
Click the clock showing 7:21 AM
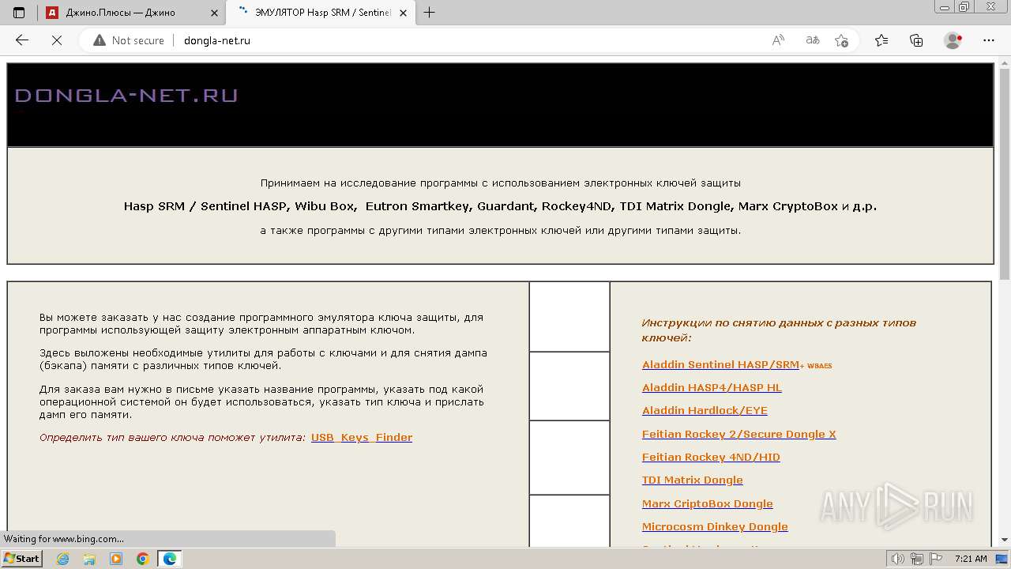(971, 559)
